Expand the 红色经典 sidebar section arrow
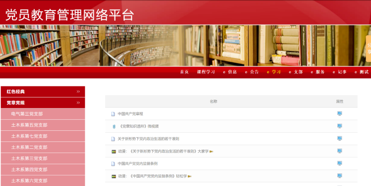This screenshot has width=371, height=186. coord(78,92)
